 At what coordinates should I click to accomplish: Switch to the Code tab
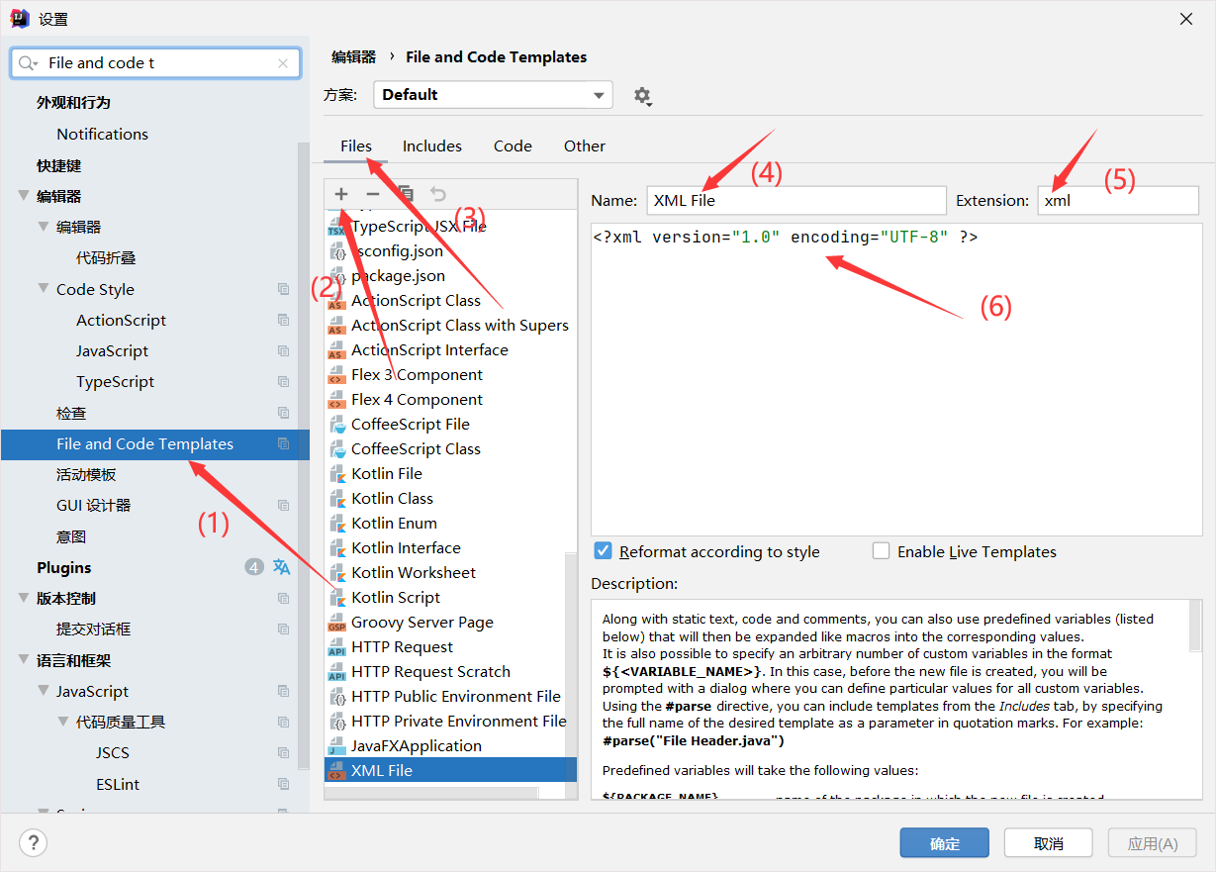pyautogui.click(x=513, y=145)
